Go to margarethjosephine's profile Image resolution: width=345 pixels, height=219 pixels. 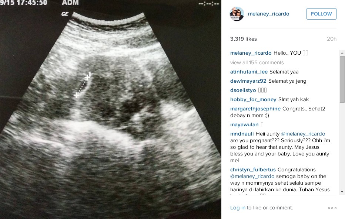coord(255,109)
